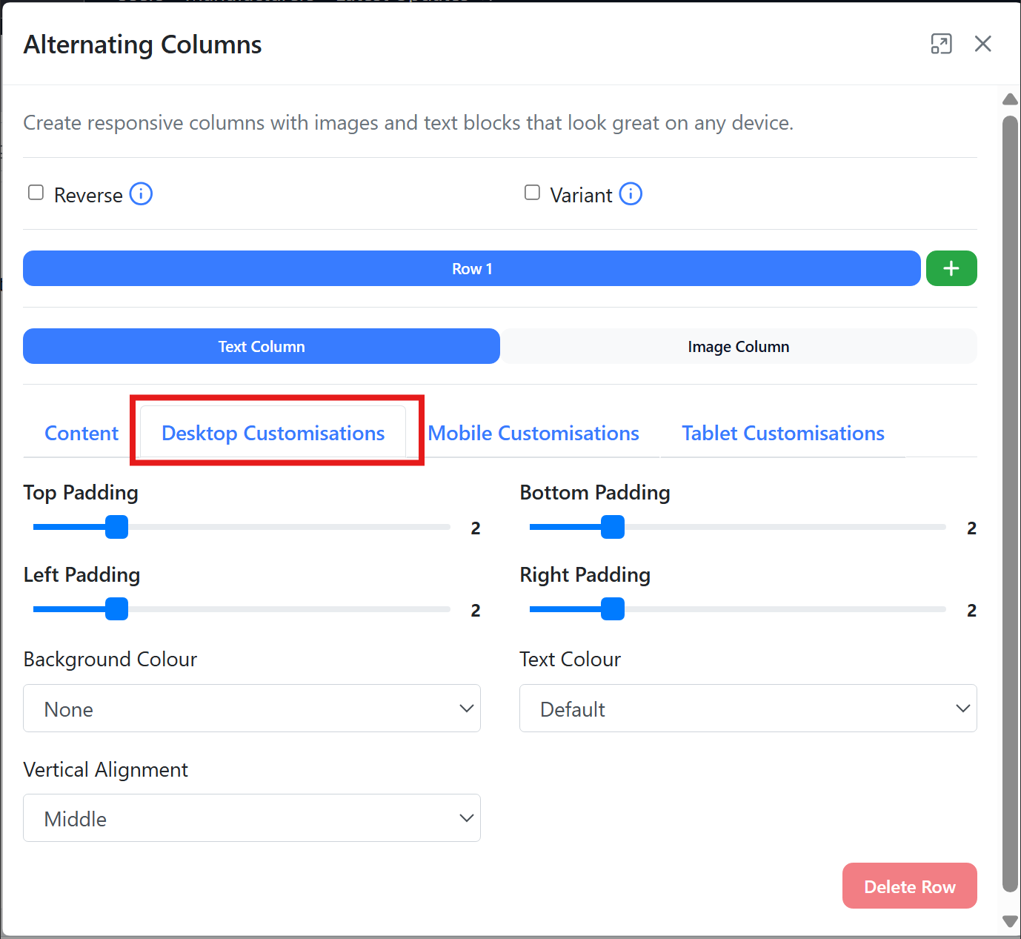Click the scrollbar down arrow
The height and width of the screenshot is (939, 1021).
tap(1010, 921)
